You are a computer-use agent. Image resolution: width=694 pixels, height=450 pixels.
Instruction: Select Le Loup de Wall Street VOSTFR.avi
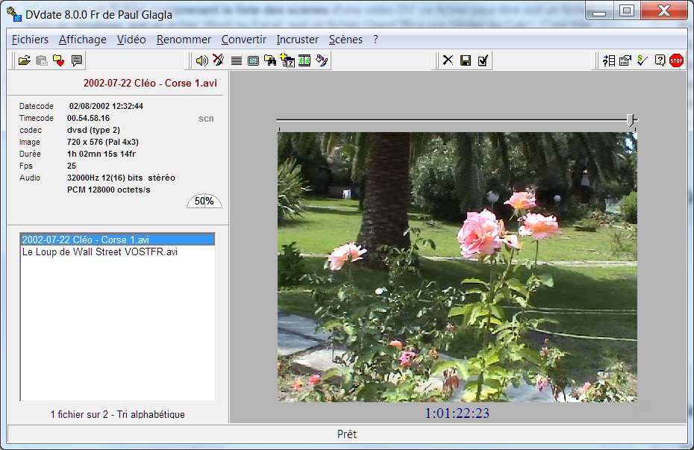(x=99, y=252)
